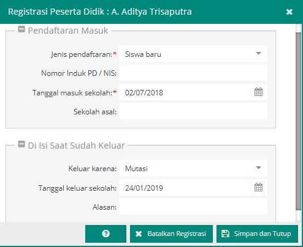This screenshot has height=247, width=303.
Task: Click the help question mark button
Action: 105,234
